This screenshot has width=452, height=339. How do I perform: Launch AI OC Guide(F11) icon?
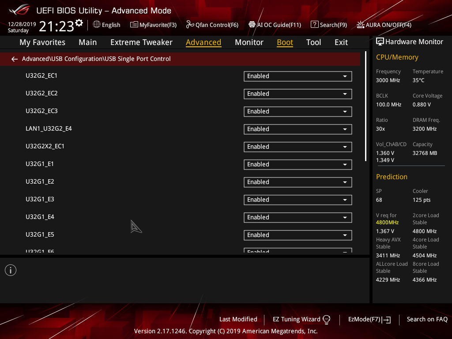pyautogui.click(x=252, y=25)
